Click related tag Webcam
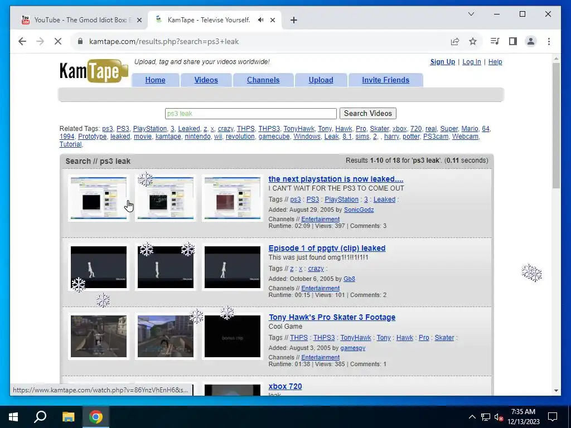 pyautogui.click(x=465, y=137)
